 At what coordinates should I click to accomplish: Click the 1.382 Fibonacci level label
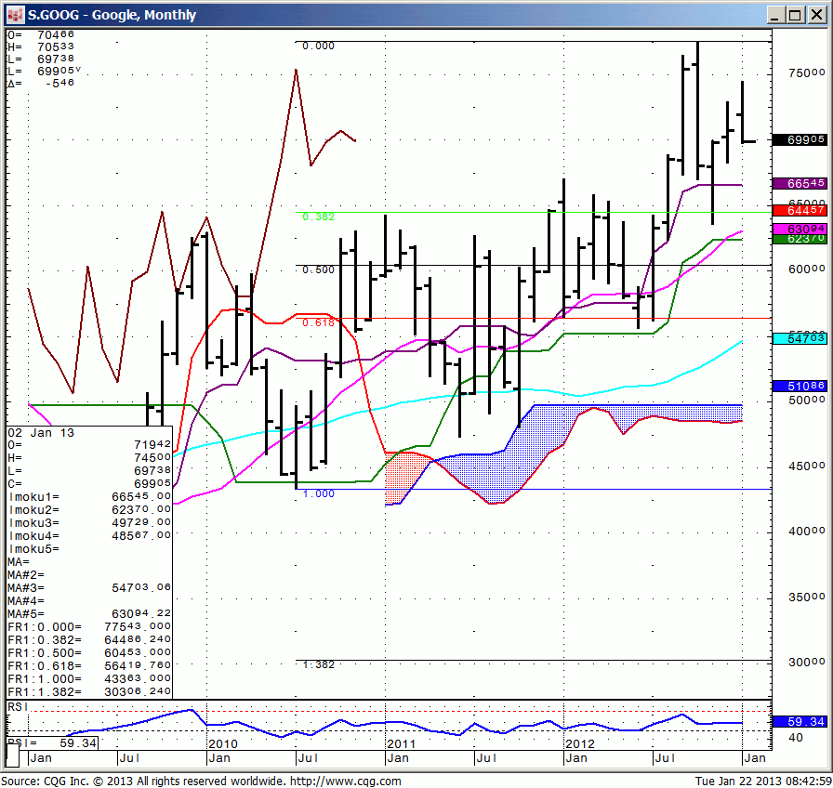pyautogui.click(x=318, y=664)
